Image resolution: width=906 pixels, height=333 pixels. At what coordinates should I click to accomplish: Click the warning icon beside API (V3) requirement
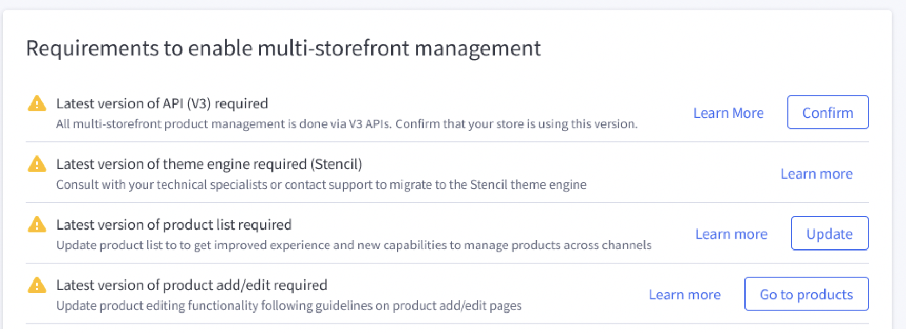point(37,103)
